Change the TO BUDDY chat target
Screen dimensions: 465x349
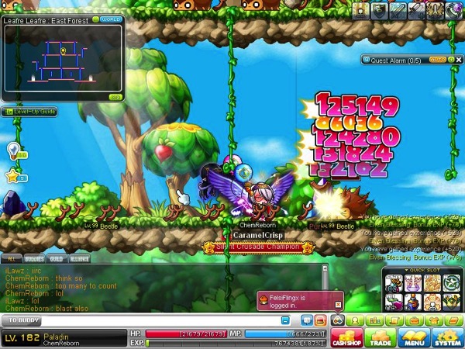coord(22,320)
